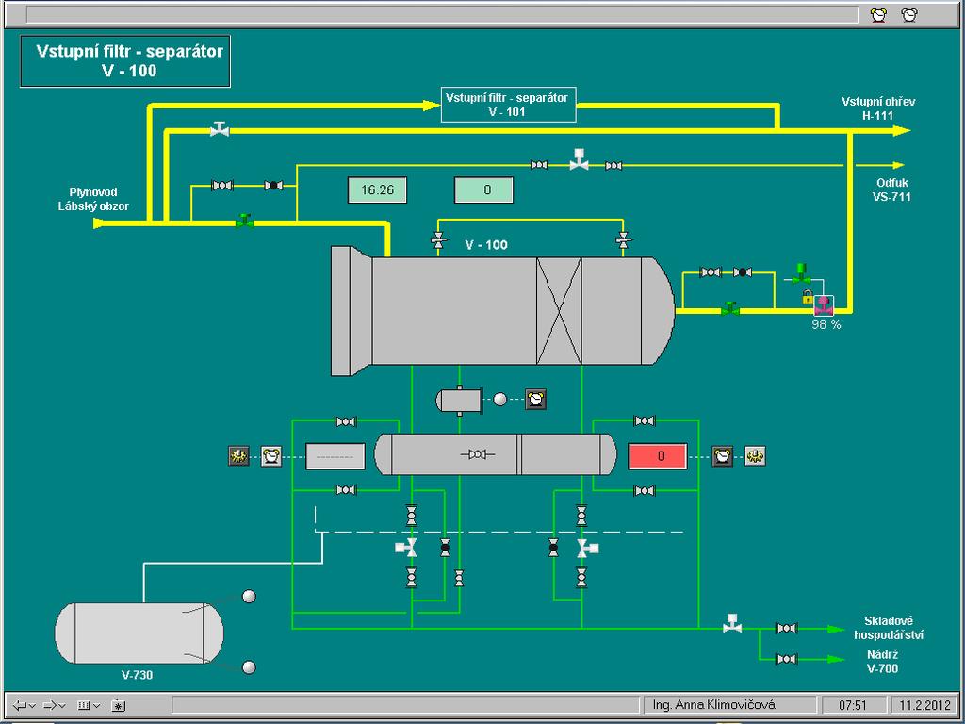Expand the back arrow history dropdown
The image size is (965, 724).
tap(32, 706)
